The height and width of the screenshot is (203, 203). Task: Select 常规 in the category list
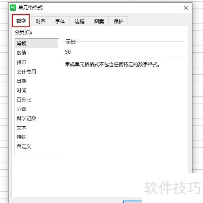(x=37, y=43)
